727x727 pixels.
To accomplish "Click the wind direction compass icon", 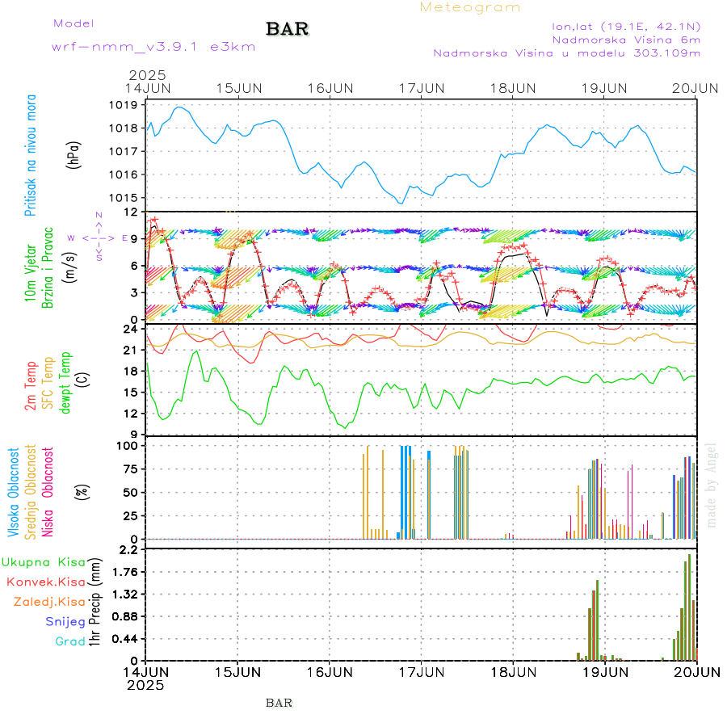I will pyautogui.click(x=99, y=237).
